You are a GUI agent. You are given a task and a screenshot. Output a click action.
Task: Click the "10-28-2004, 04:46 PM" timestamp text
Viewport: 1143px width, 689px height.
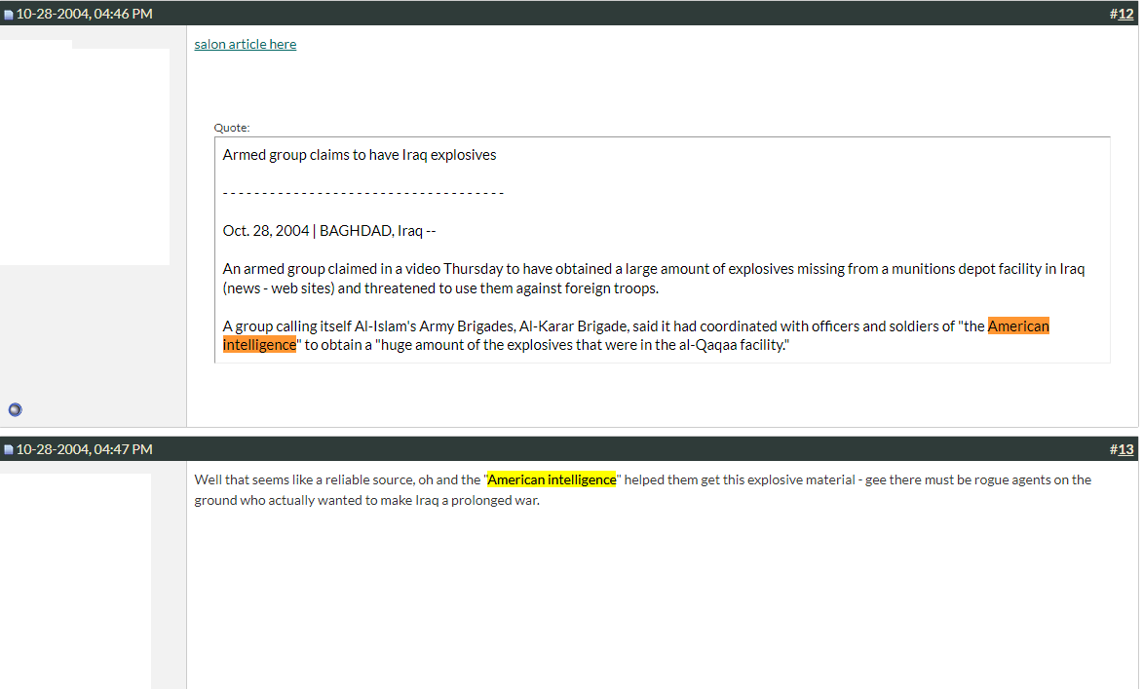coord(84,14)
